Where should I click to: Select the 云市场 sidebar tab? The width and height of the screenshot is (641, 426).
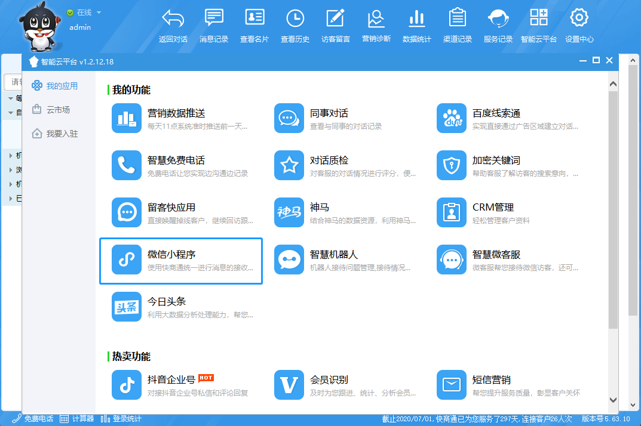pos(57,110)
